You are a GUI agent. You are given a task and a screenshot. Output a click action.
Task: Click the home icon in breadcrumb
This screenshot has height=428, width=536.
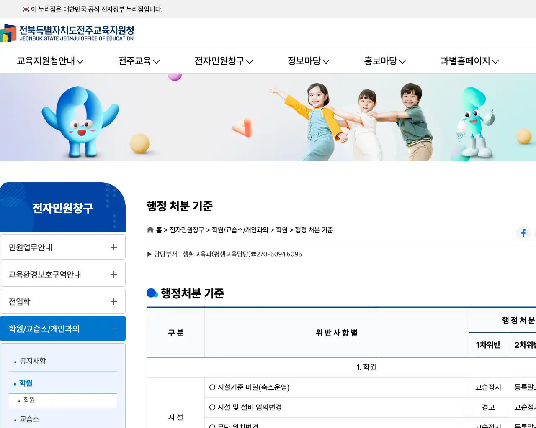pos(150,230)
